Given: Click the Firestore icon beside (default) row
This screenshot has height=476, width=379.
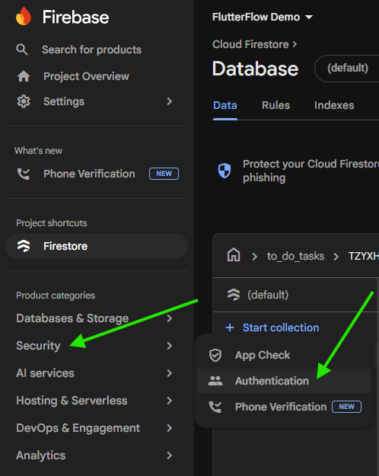Looking at the screenshot, I should pyautogui.click(x=234, y=295).
